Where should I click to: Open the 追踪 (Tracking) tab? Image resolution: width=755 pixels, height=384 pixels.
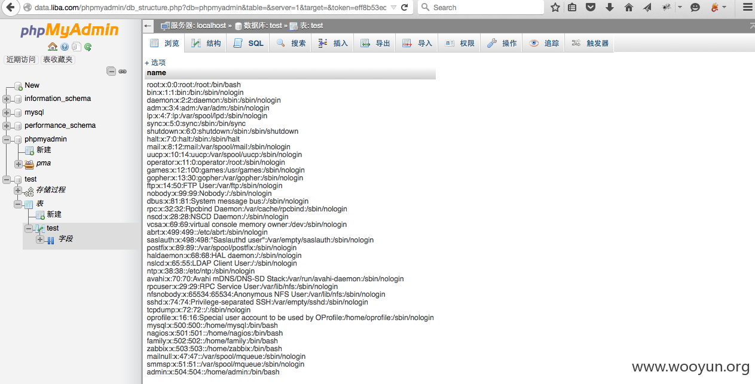543,44
